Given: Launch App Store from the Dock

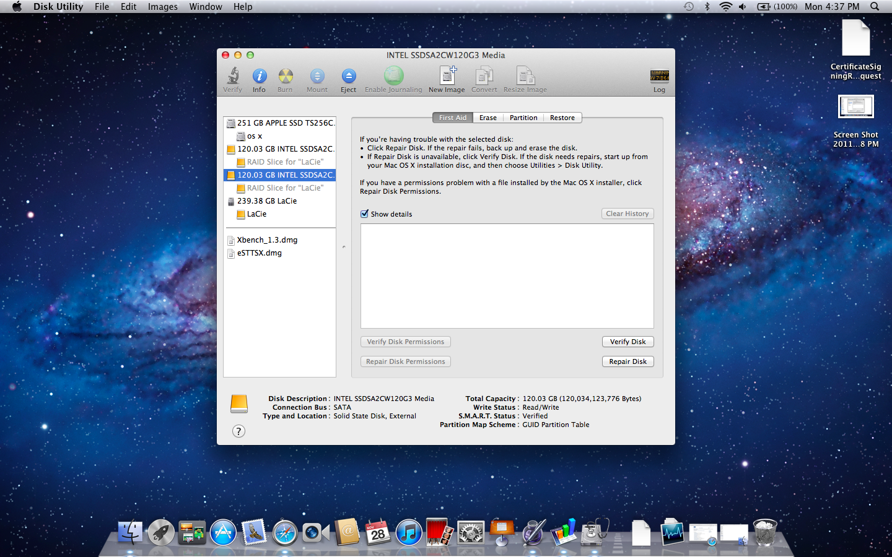Looking at the screenshot, I should point(223,532).
